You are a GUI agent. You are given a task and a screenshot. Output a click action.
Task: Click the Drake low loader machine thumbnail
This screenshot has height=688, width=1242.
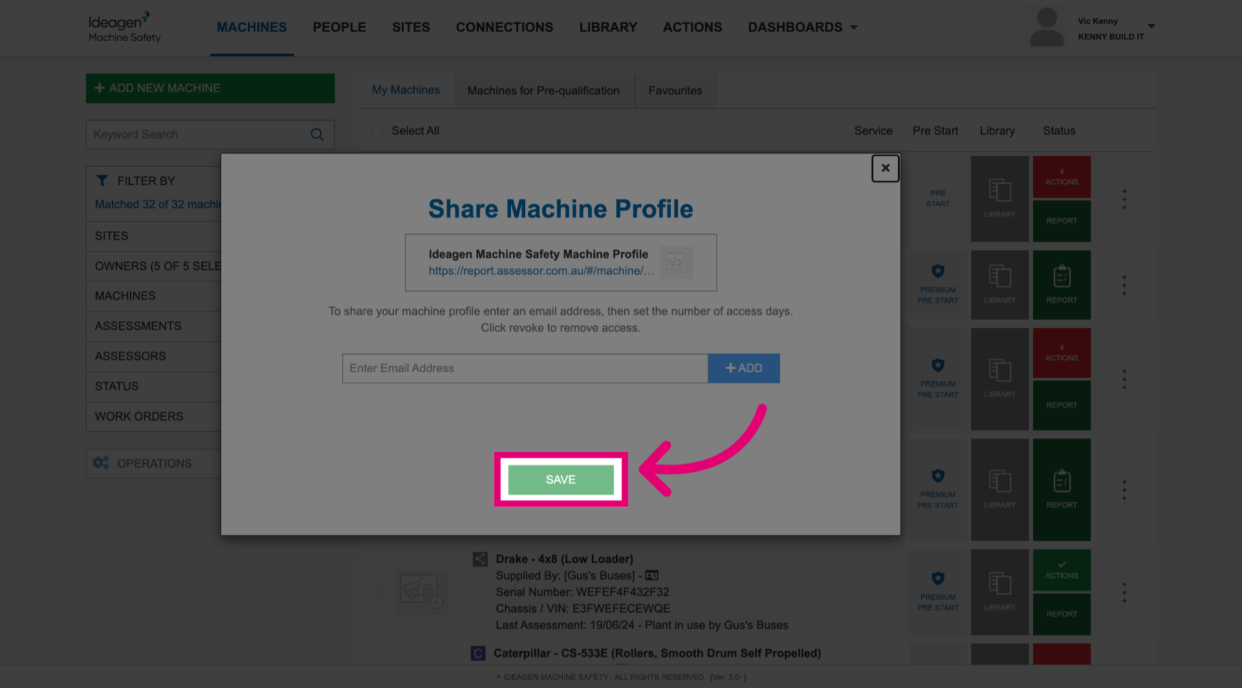(x=421, y=592)
